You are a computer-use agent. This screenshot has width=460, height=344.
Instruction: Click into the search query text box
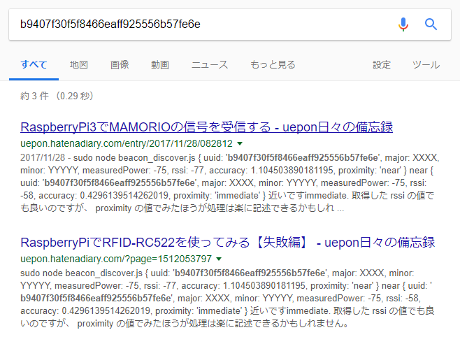196,24
